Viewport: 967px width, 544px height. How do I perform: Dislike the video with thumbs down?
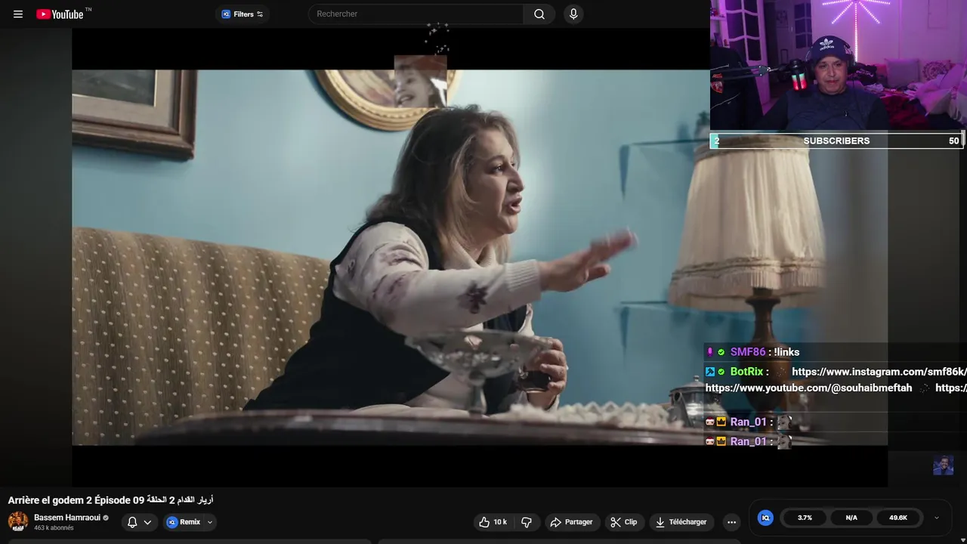tap(527, 522)
